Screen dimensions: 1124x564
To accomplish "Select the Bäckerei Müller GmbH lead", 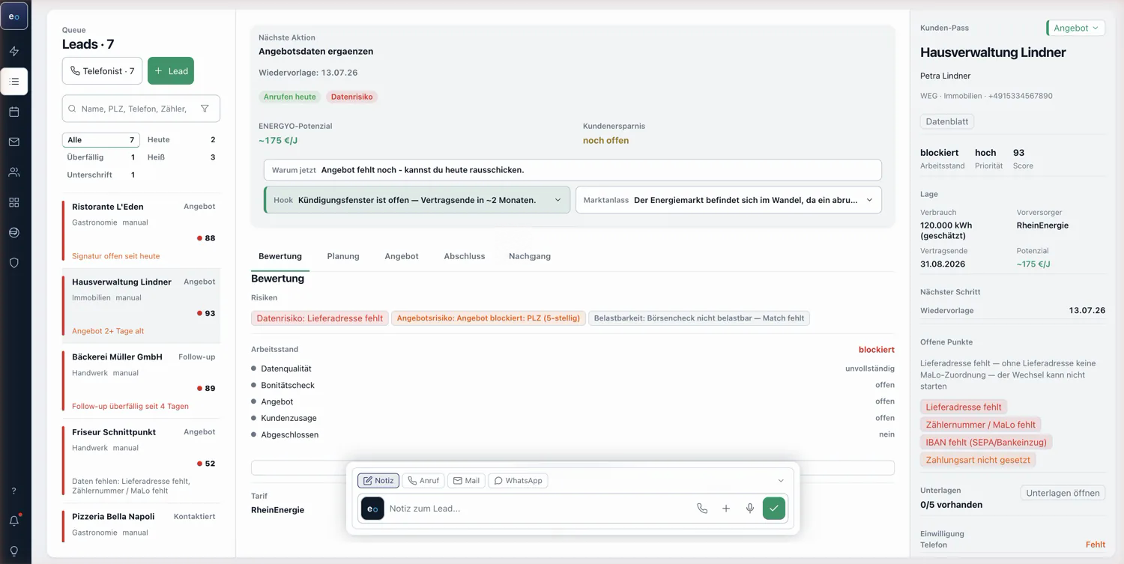I will pos(142,380).
